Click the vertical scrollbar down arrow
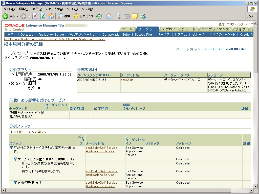The height and width of the screenshot is (194, 259). point(255,186)
